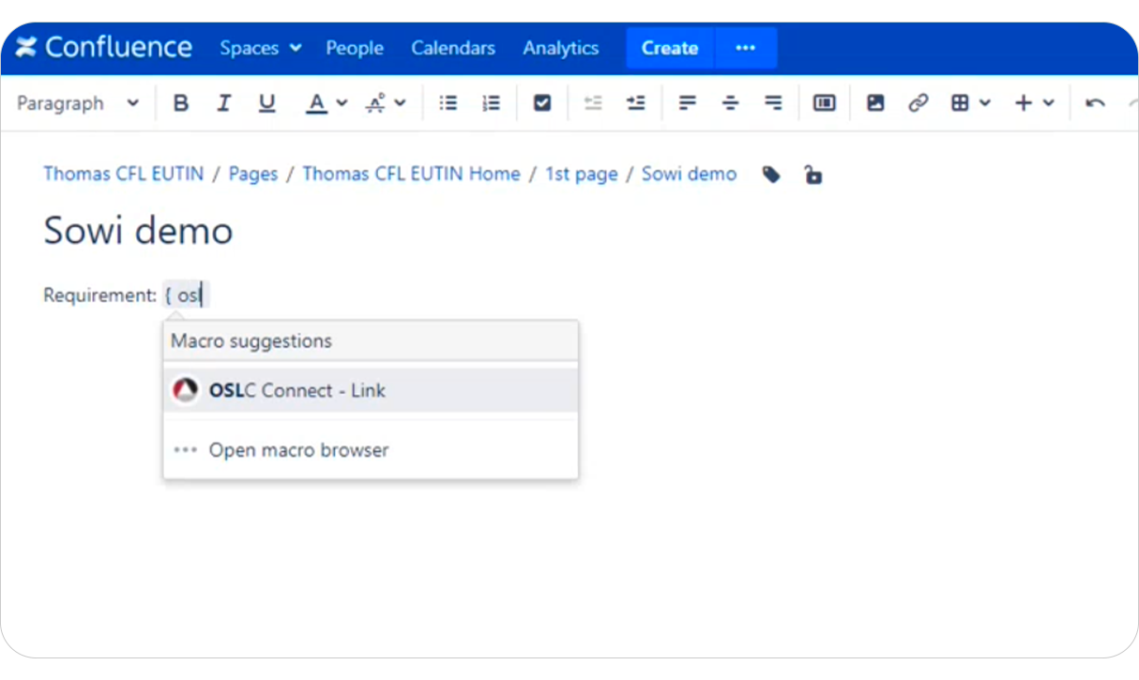Click the Requirement: text in the editor

[x=99, y=295]
